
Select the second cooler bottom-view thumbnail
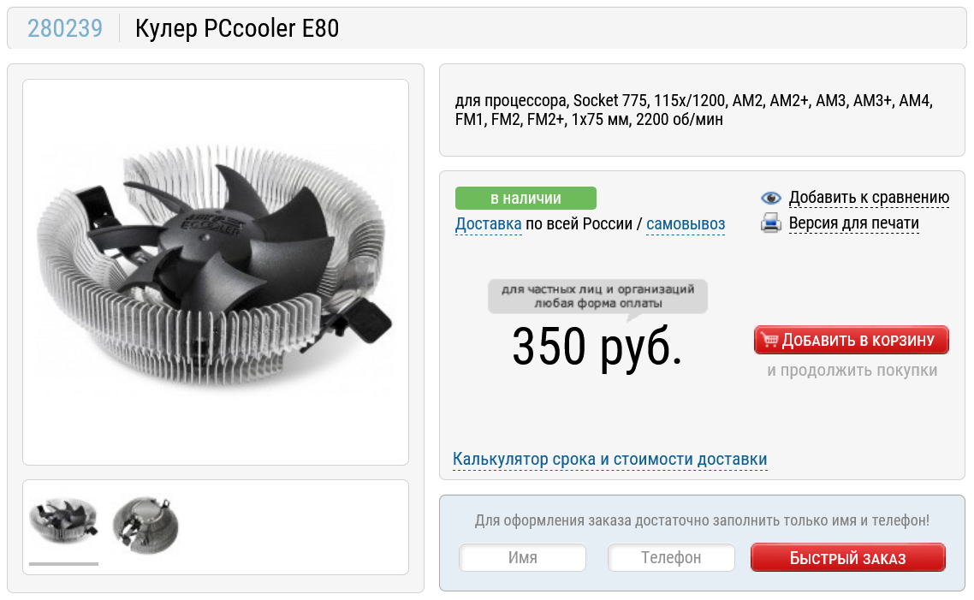coord(146,526)
